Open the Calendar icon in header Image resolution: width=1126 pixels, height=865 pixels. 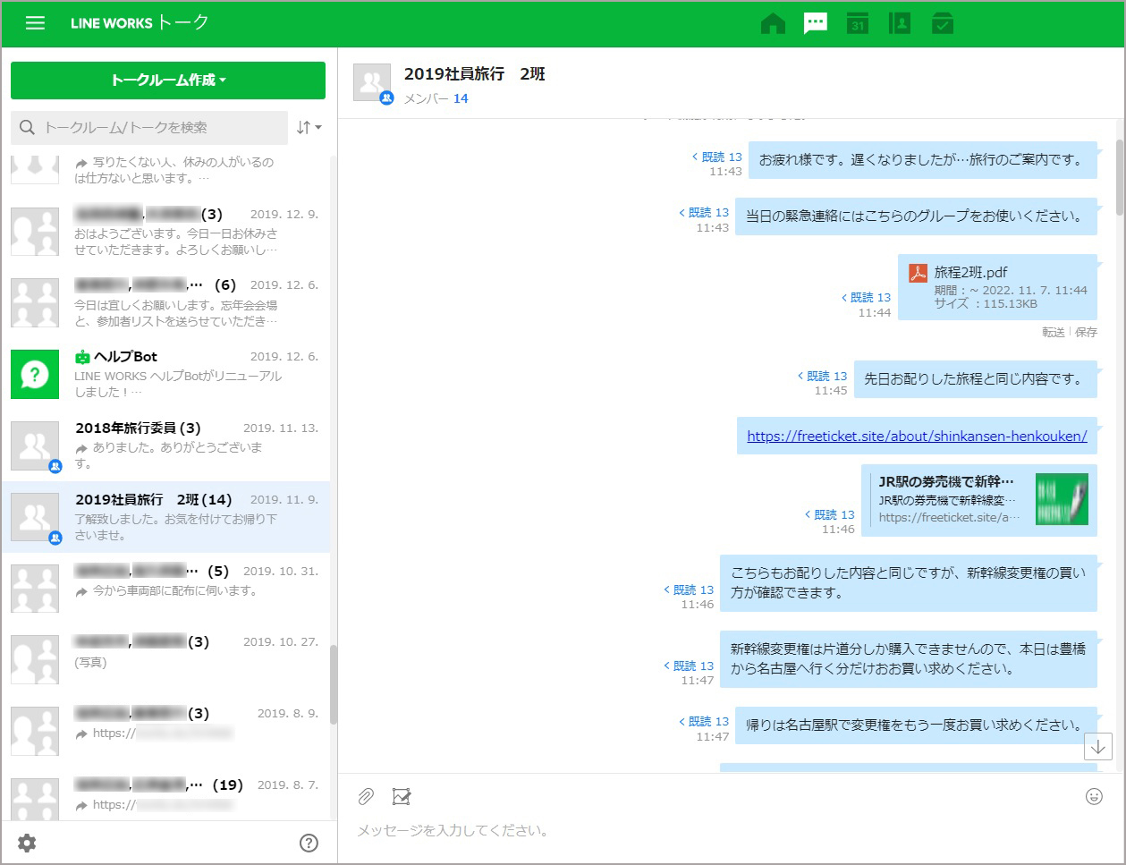coord(858,23)
